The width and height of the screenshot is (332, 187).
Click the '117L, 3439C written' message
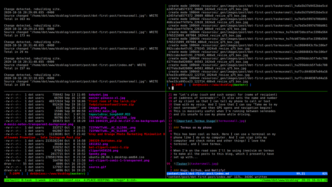[x=250, y=177]
